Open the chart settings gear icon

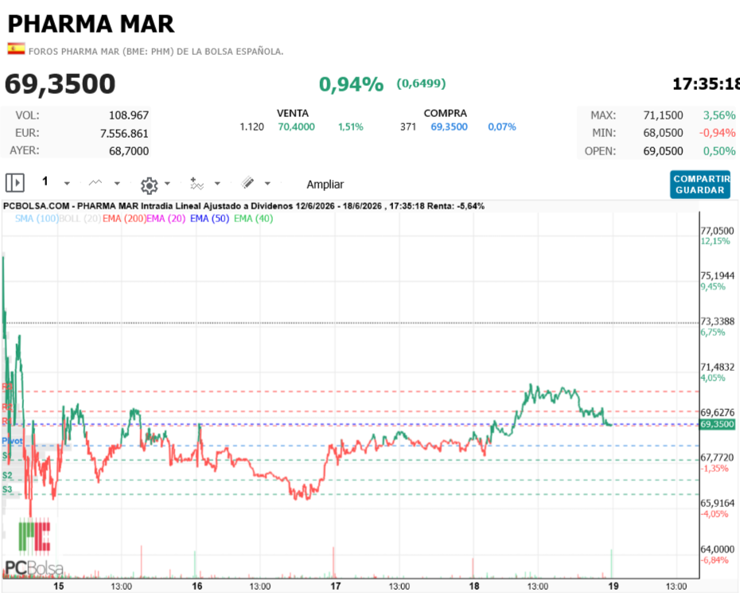(x=149, y=185)
